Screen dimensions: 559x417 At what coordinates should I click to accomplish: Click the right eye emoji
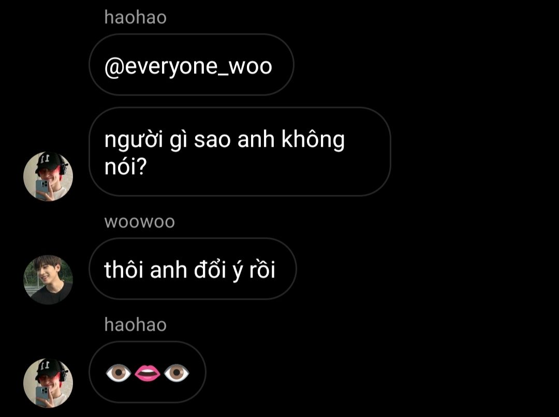[176, 373]
